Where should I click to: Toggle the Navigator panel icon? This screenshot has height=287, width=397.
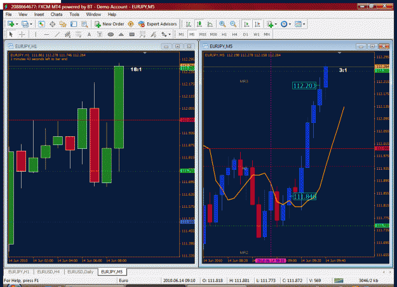click(x=63, y=24)
